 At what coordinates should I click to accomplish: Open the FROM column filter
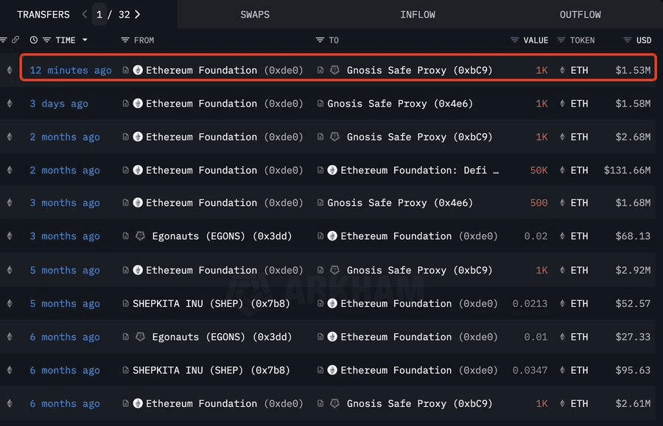point(125,40)
